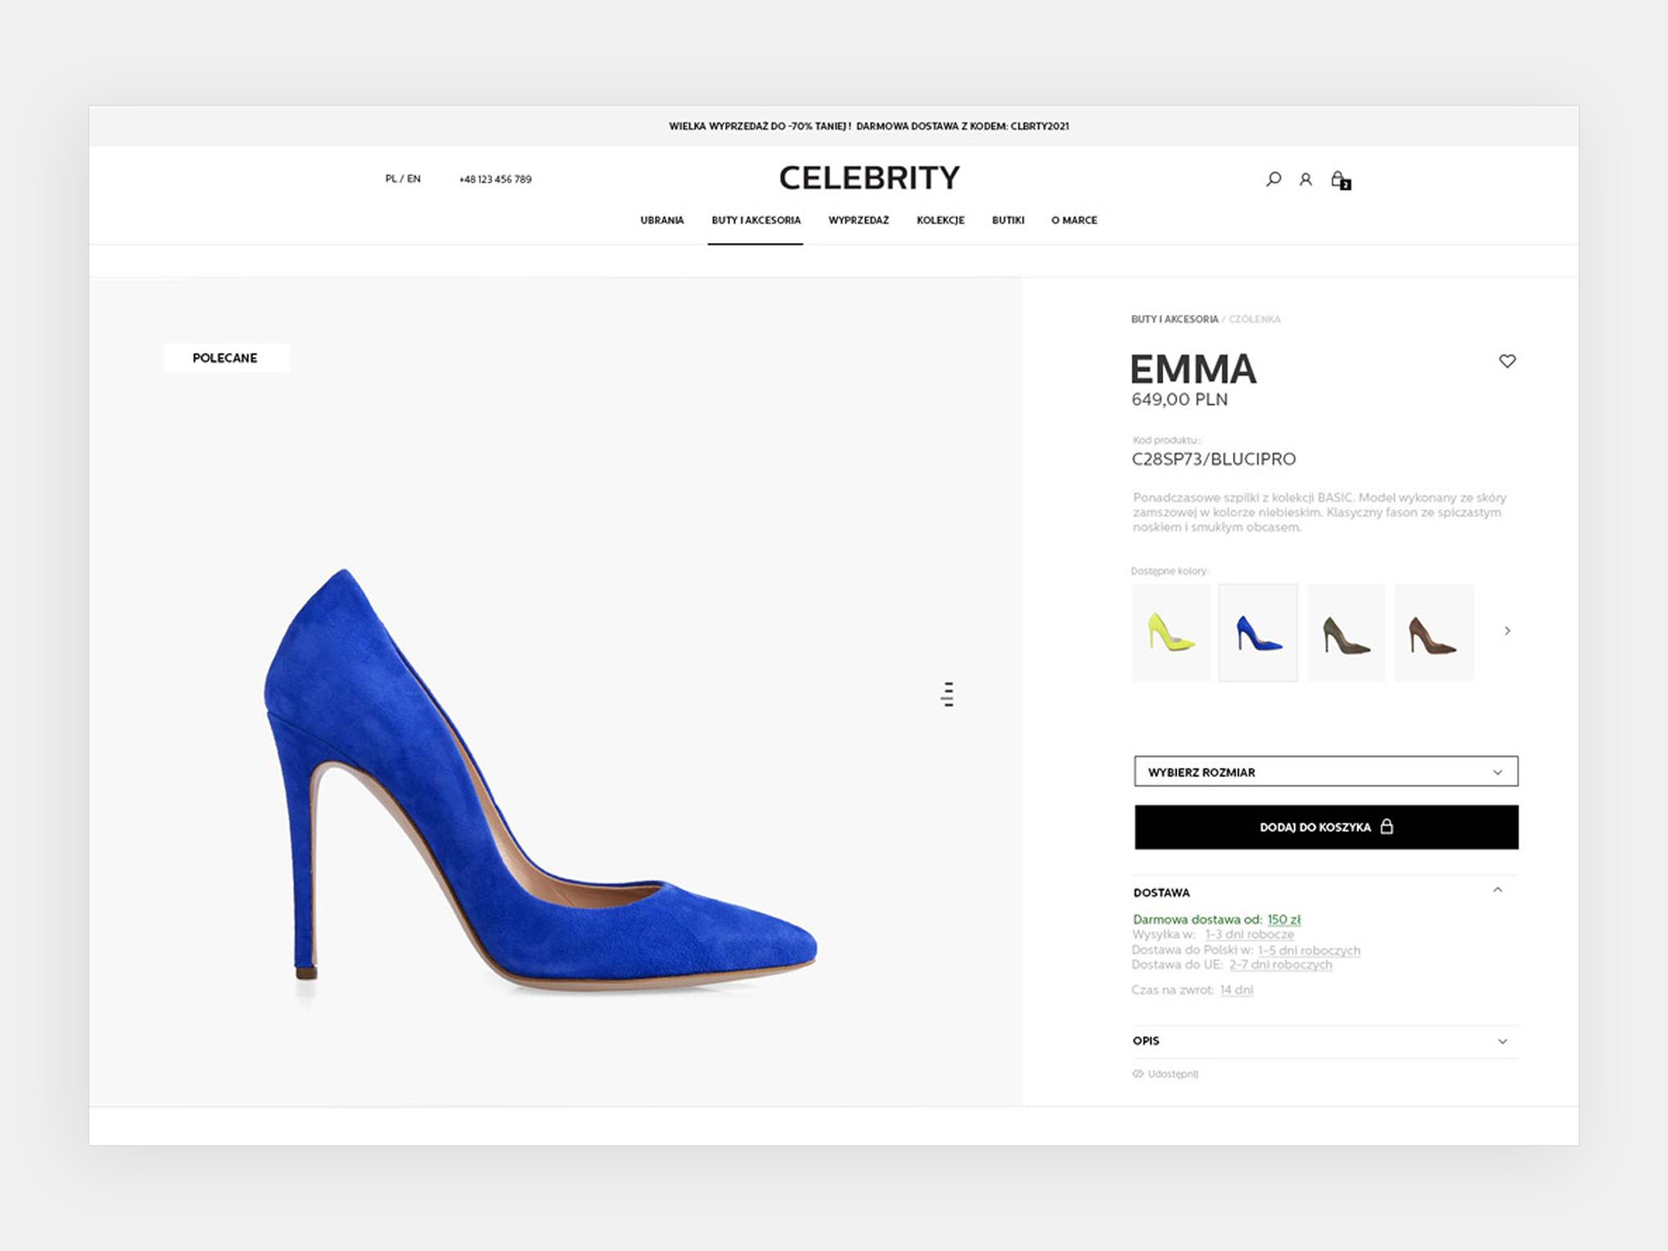Open the Ubrania menu item
Viewport: 1668px width, 1251px height.
[662, 220]
